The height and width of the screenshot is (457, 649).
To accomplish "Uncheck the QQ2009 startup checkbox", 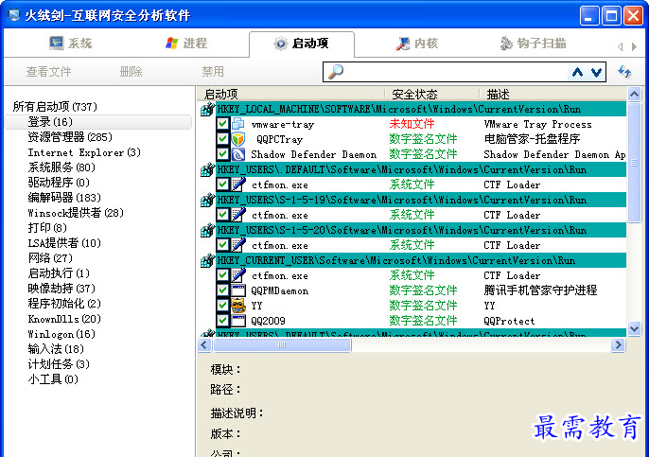I will (222, 321).
